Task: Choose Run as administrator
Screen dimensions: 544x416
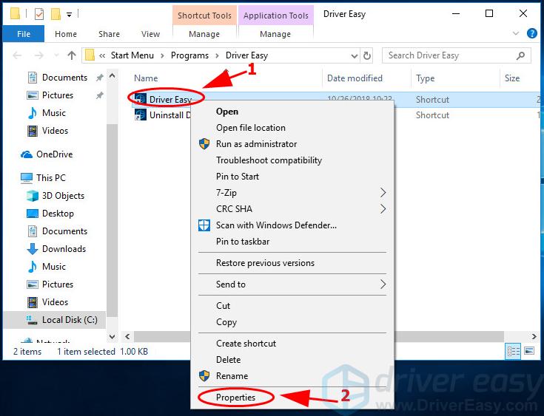Action: click(256, 144)
